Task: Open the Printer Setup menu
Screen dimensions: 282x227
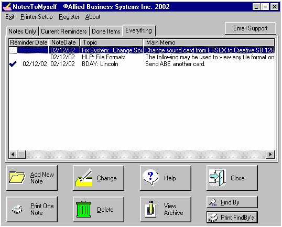Action: (37, 17)
